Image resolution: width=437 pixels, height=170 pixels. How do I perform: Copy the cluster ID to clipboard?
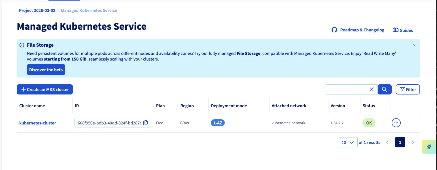145,123
